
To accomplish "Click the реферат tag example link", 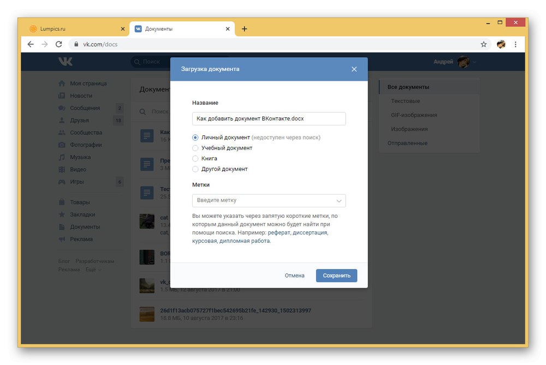I will tap(278, 232).
